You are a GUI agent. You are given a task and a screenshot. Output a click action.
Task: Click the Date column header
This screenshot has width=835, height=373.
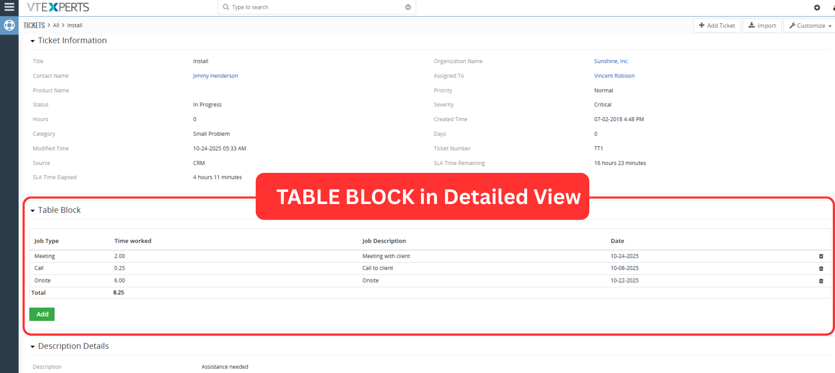pyautogui.click(x=617, y=241)
